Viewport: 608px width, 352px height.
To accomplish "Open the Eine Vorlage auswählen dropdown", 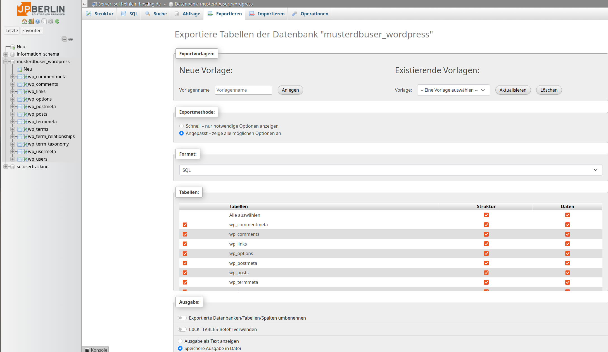I will pyautogui.click(x=453, y=90).
